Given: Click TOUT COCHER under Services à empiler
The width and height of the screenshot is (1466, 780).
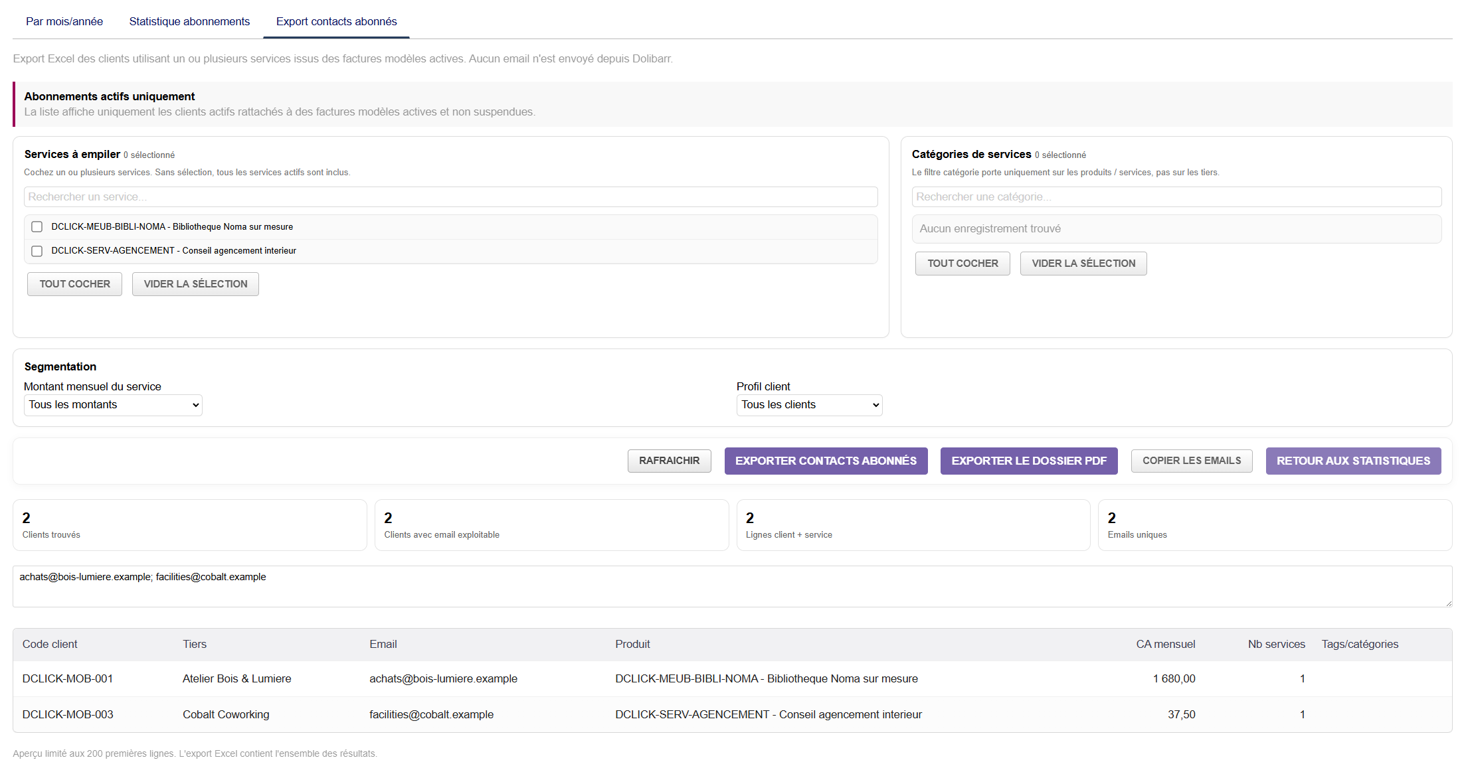Looking at the screenshot, I should pos(74,284).
